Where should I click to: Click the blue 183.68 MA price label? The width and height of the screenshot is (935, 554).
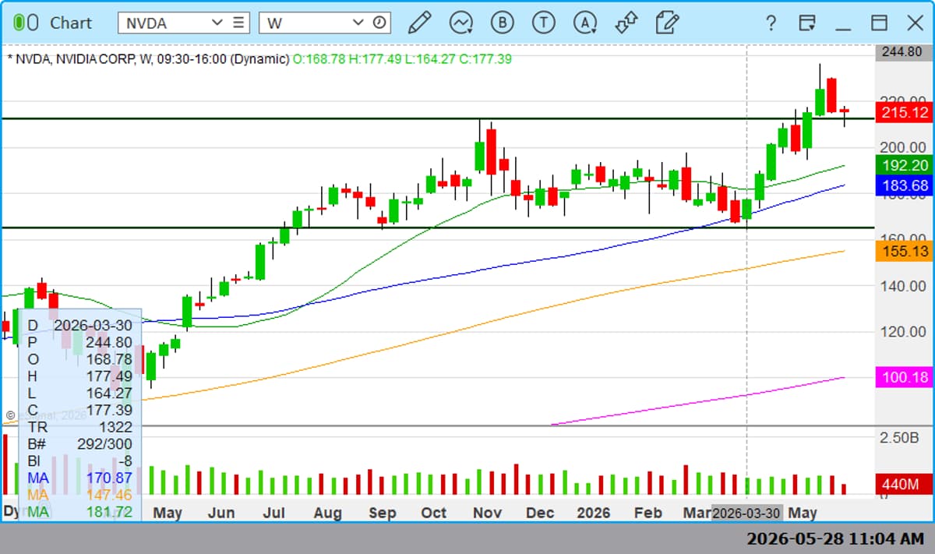(x=904, y=185)
